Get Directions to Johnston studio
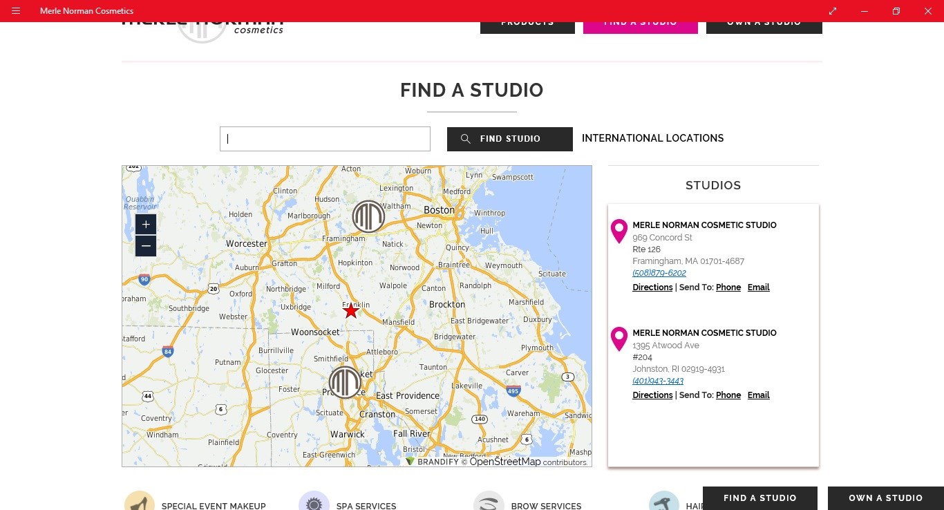 pyautogui.click(x=652, y=395)
